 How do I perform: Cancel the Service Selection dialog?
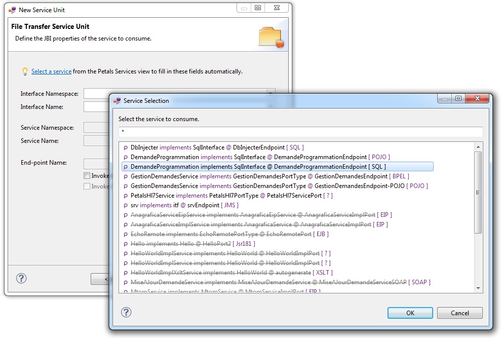click(x=459, y=313)
